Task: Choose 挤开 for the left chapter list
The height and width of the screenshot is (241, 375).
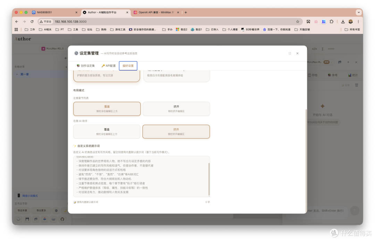Action: (176, 109)
